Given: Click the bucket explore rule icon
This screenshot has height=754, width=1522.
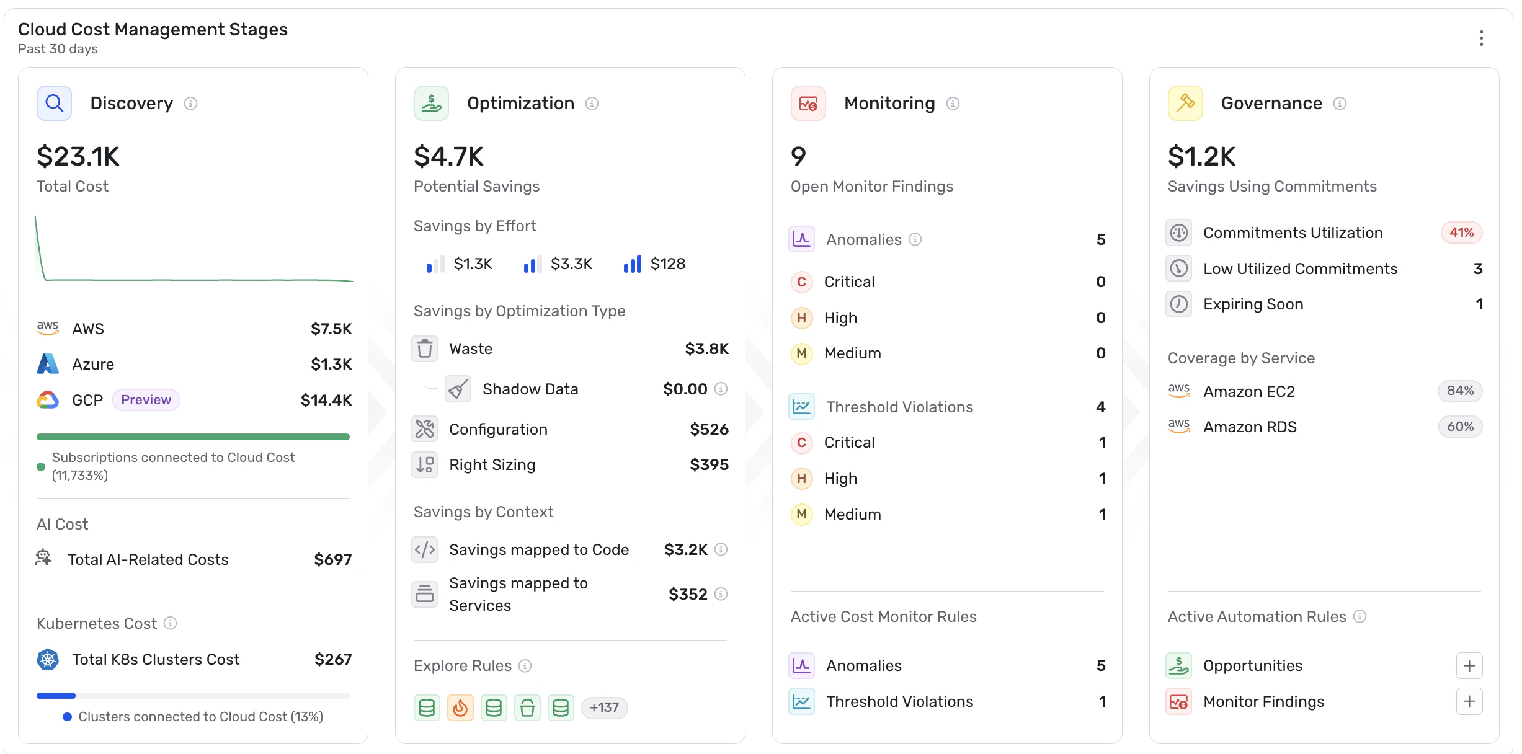Looking at the screenshot, I should 527,707.
